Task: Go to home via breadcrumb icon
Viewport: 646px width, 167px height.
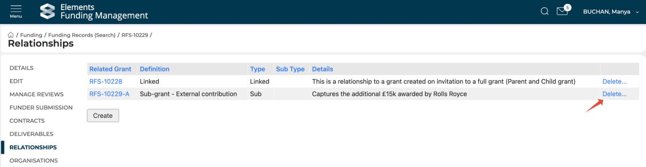Action: (x=11, y=35)
